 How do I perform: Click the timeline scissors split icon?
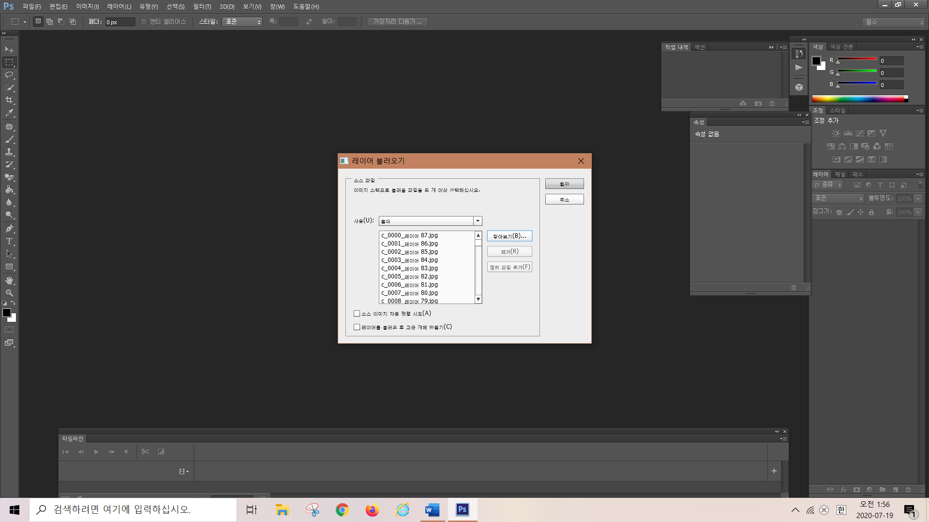[x=145, y=451]
